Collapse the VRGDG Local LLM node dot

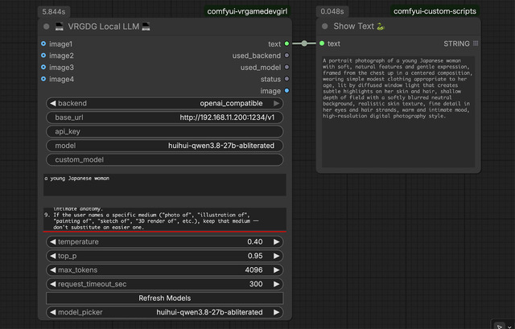click(x=47, y=27)
